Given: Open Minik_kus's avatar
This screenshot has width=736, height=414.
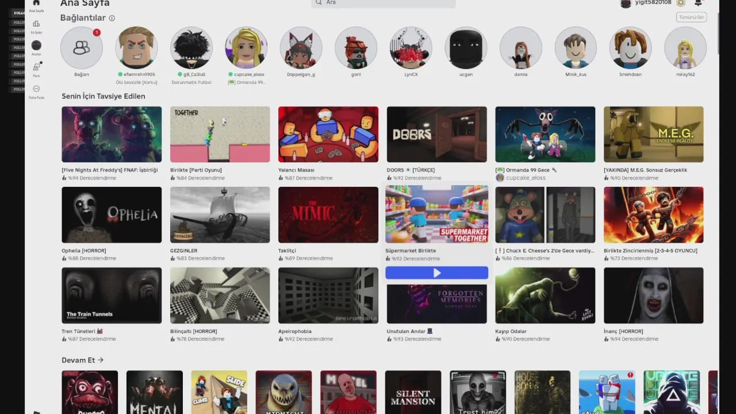Looking at the screenshot, I should 576,48.
